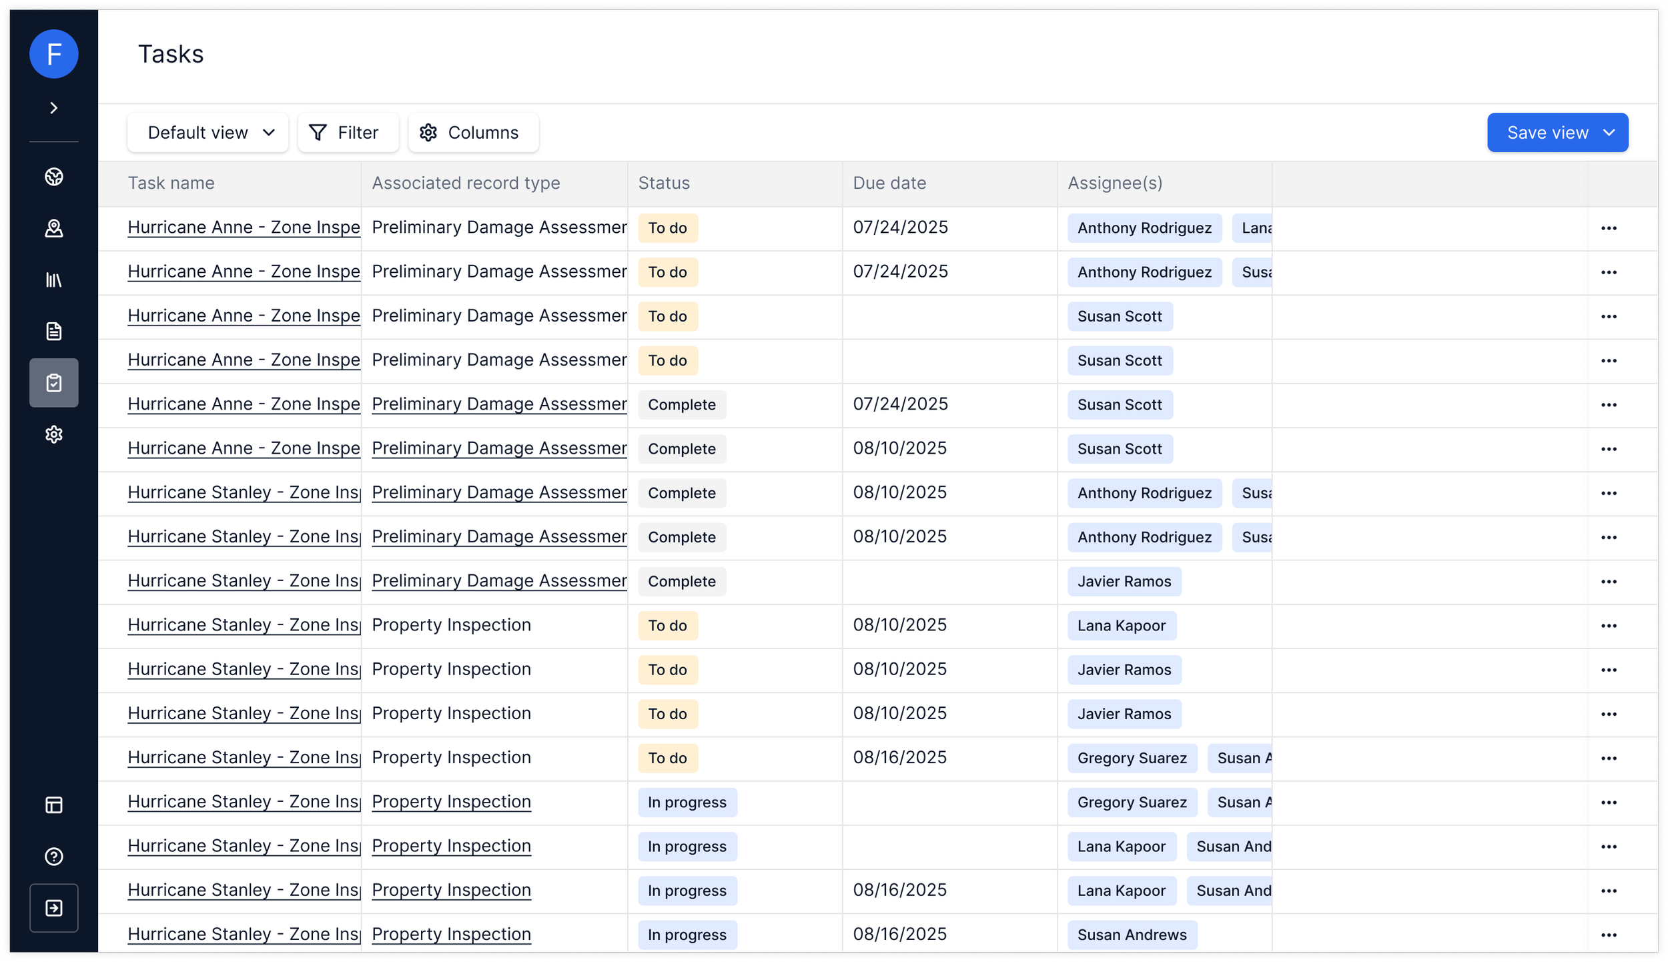Screen dimensions: 1668x962
Task: Open the help question mark icon
Action: click(54, 857)
